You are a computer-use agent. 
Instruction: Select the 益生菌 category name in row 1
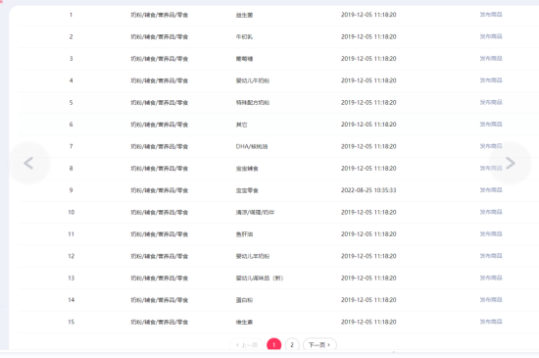pos(244,15)
